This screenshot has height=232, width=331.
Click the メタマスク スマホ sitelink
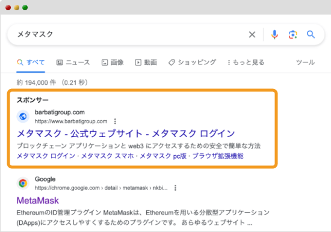coord(108,156)
